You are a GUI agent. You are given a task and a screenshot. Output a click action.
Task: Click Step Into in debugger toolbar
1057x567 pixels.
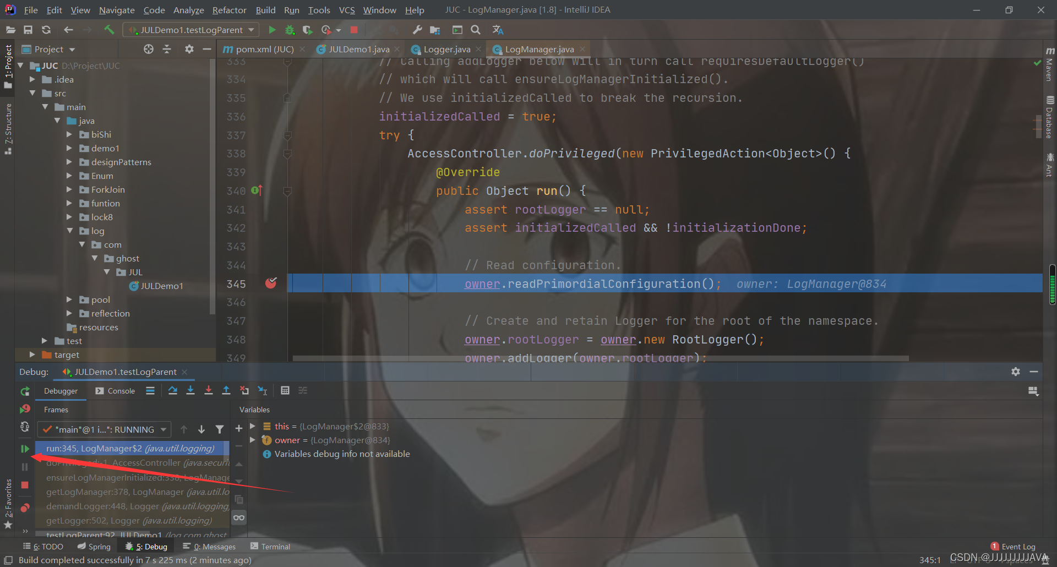tap(190, 390)
